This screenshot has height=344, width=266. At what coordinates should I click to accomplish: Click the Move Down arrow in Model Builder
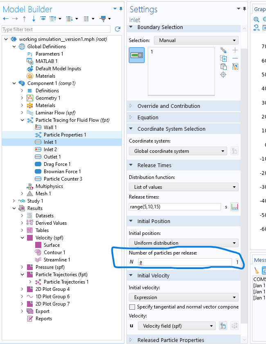pyautogui.click(x=34, y=19)
